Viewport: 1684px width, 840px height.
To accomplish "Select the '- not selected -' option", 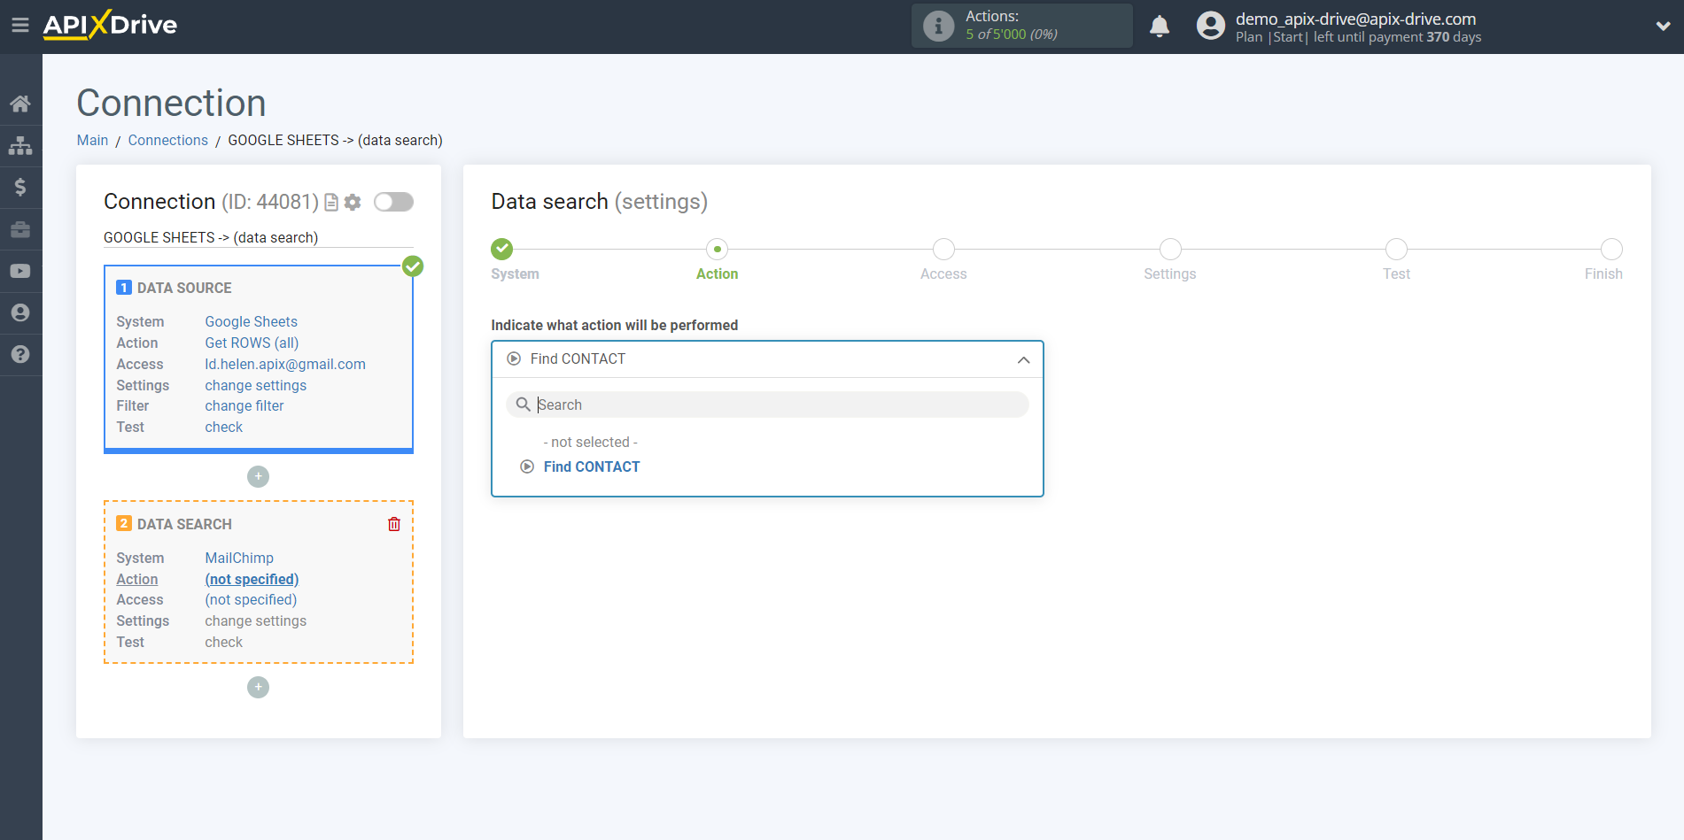I will tap(590, 442).
